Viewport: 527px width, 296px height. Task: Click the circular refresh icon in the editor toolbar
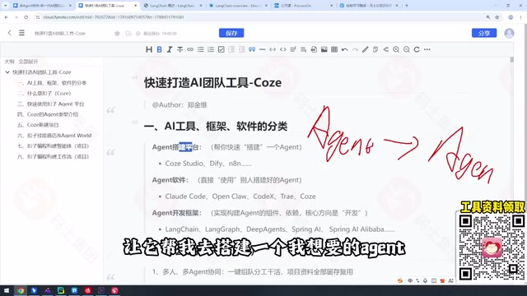tap(417, 49)
